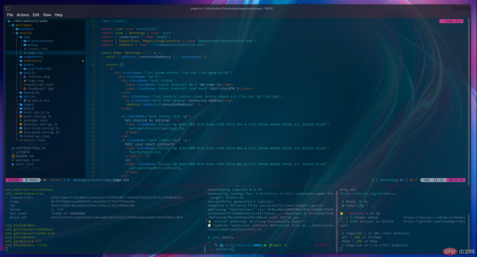Expand the components folder
This screenshot has height=257, width=477.
[x=17, y=57]
